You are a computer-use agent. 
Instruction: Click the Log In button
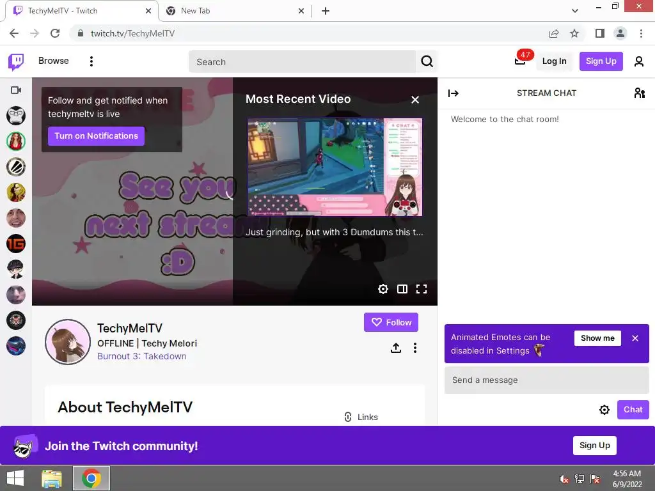click(554, 61)
